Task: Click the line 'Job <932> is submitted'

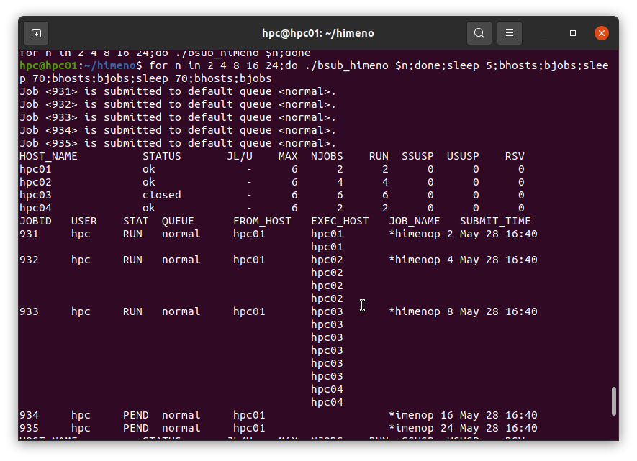Action: tap(178, 104)
